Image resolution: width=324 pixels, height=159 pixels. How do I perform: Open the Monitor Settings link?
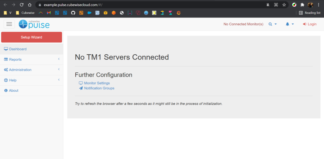pyautogui.click(x=97, y=83)
